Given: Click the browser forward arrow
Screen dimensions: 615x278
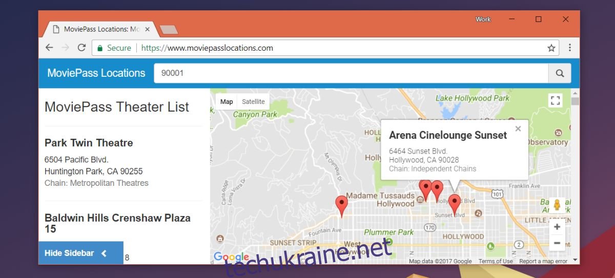Looking at the screenshot, I should click(65, 48).
